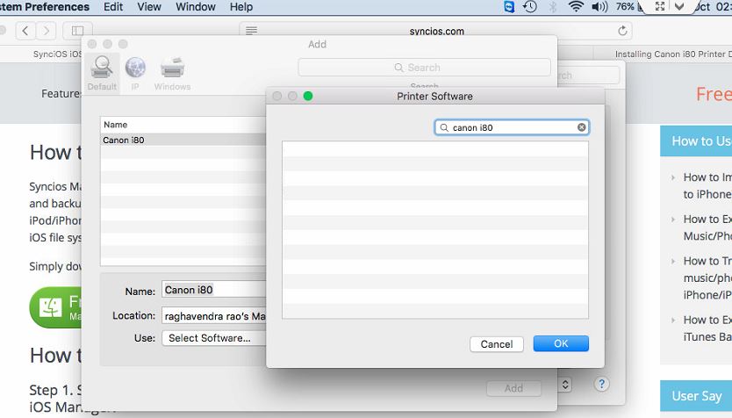Open the volume control in menu bar
This screenshot has height=418, width=732.
(599, 7)
